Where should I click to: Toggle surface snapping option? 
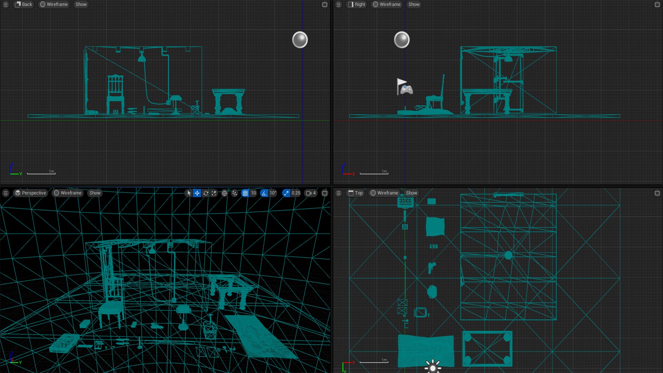click(x=235, y=193)
